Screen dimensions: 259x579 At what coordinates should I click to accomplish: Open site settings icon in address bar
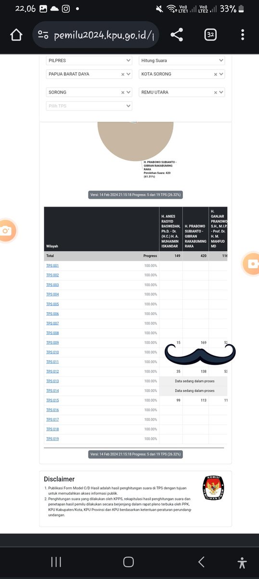(43, 35)
